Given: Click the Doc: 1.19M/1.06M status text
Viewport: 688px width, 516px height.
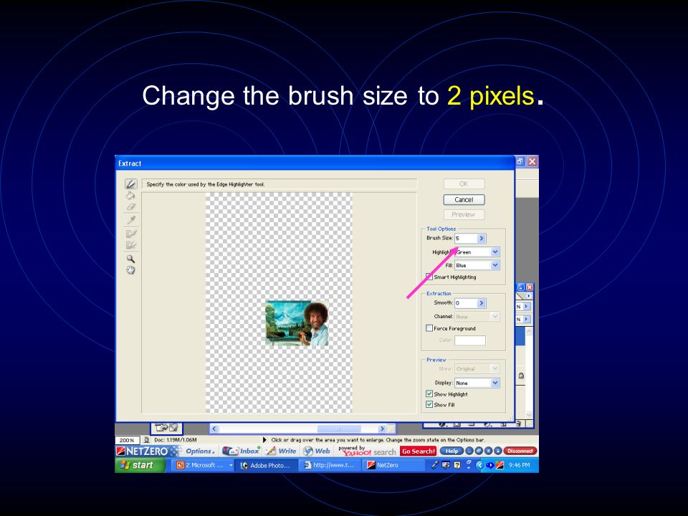Looking at the screenshot, I should pos(176,439).
